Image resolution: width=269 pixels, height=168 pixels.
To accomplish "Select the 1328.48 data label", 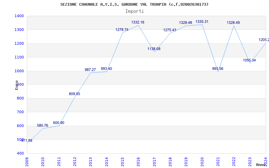I will tap(186, 23).
